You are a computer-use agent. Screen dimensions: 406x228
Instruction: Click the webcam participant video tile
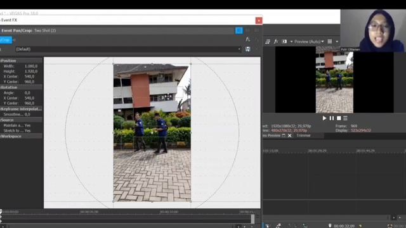click(373, 31)
